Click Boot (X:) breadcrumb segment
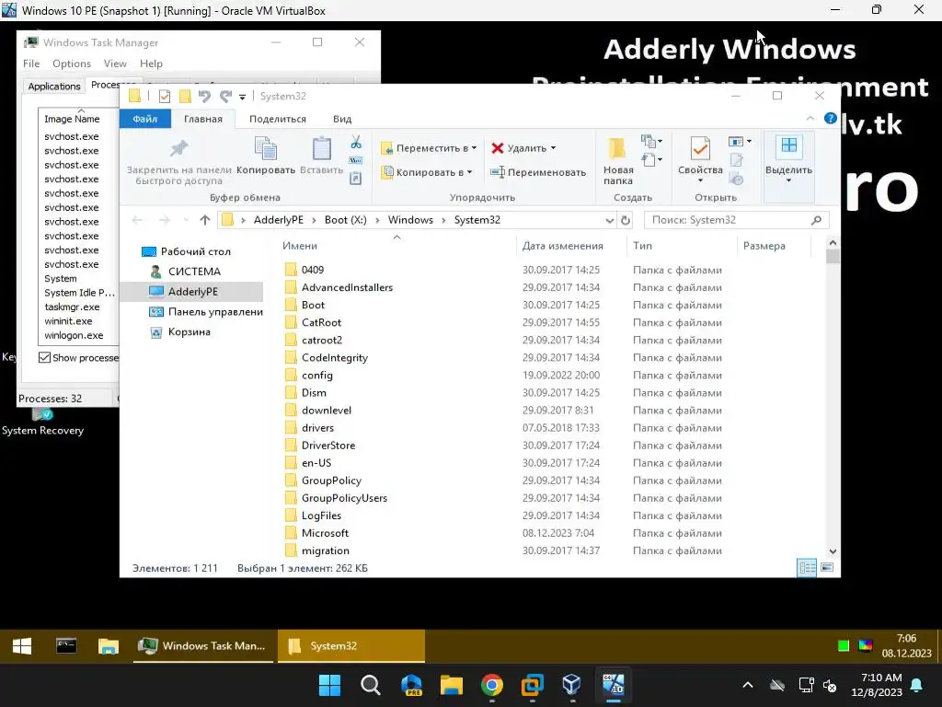Screen dimensions: 942x707 point(346,220)
